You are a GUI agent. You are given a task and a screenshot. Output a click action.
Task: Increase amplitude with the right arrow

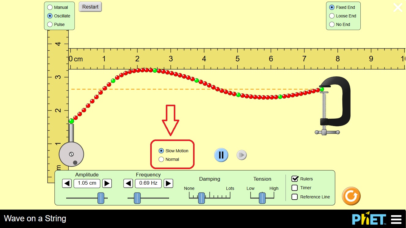pyautogui.click(x=107, y=183)
